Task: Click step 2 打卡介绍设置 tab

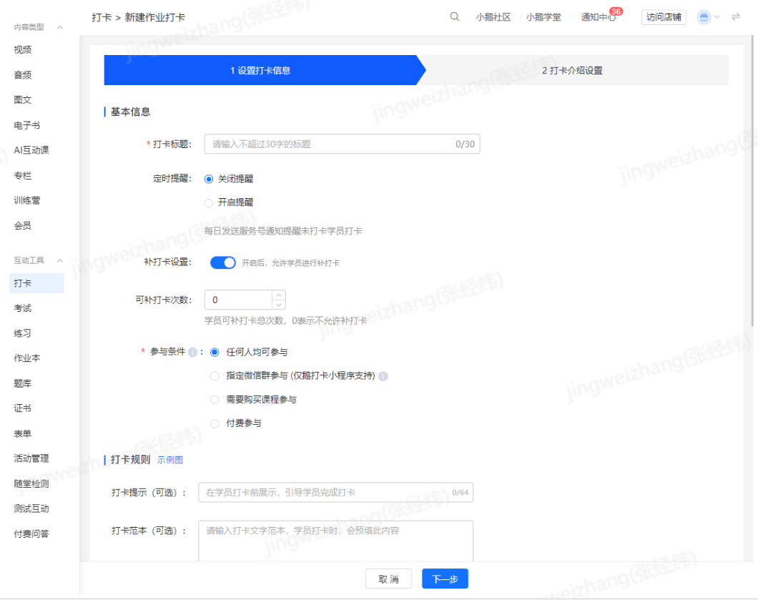Action: coord(573,70)
